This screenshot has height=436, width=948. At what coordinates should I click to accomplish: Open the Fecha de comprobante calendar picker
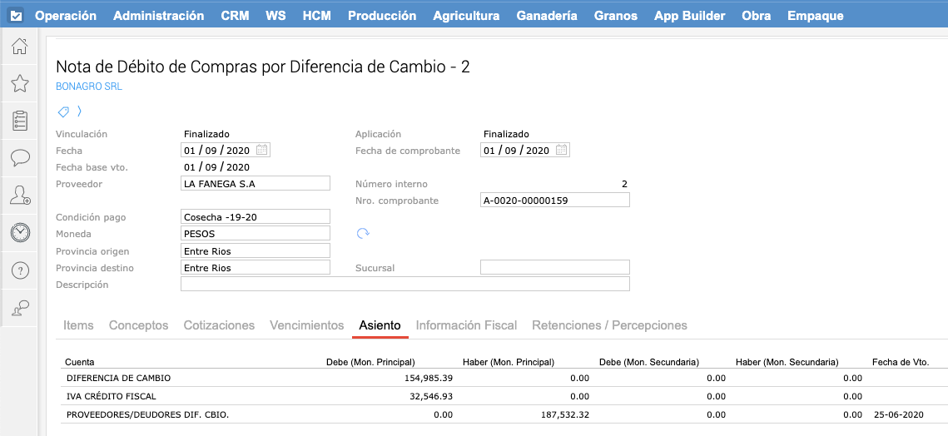561,151
